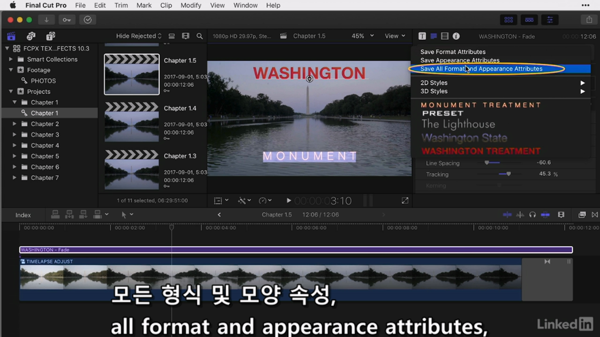The height and width of the screenshot is (337, 600).
Task: Open the retime speedometer dropdown
Action: [265, 200]
